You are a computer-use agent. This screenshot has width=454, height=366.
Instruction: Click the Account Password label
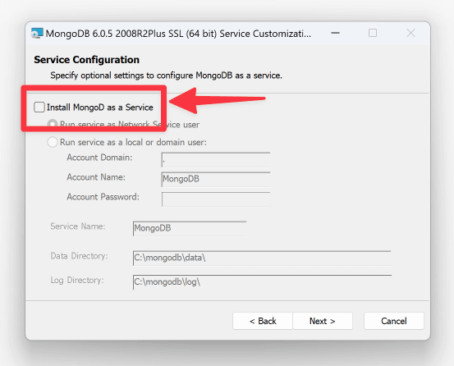[x=103, y=197]
